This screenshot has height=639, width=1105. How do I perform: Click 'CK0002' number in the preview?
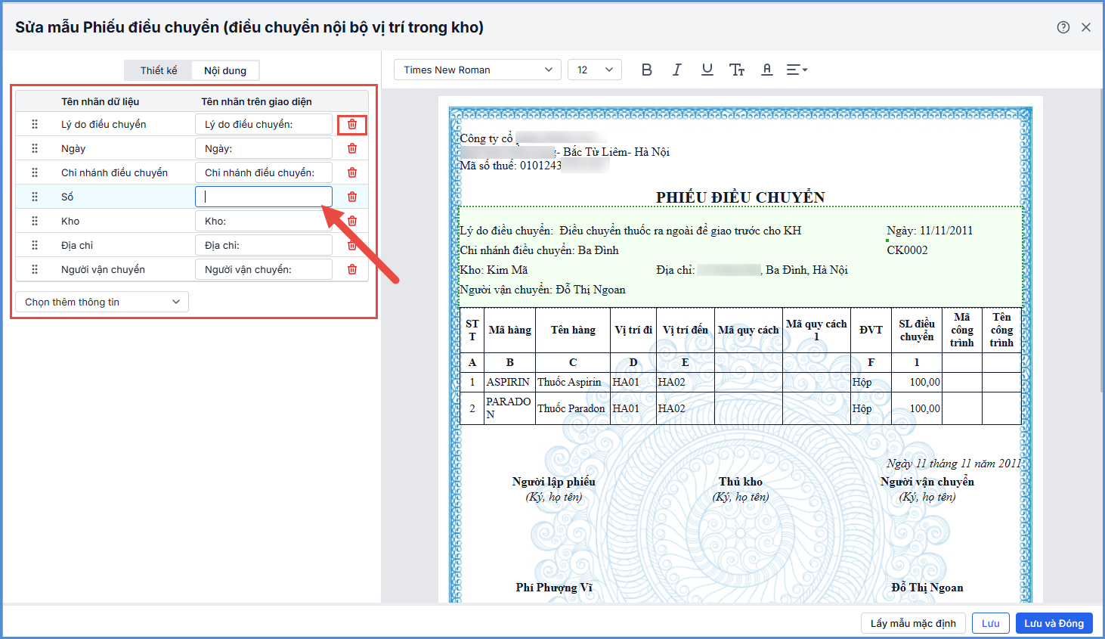(907, 250)
